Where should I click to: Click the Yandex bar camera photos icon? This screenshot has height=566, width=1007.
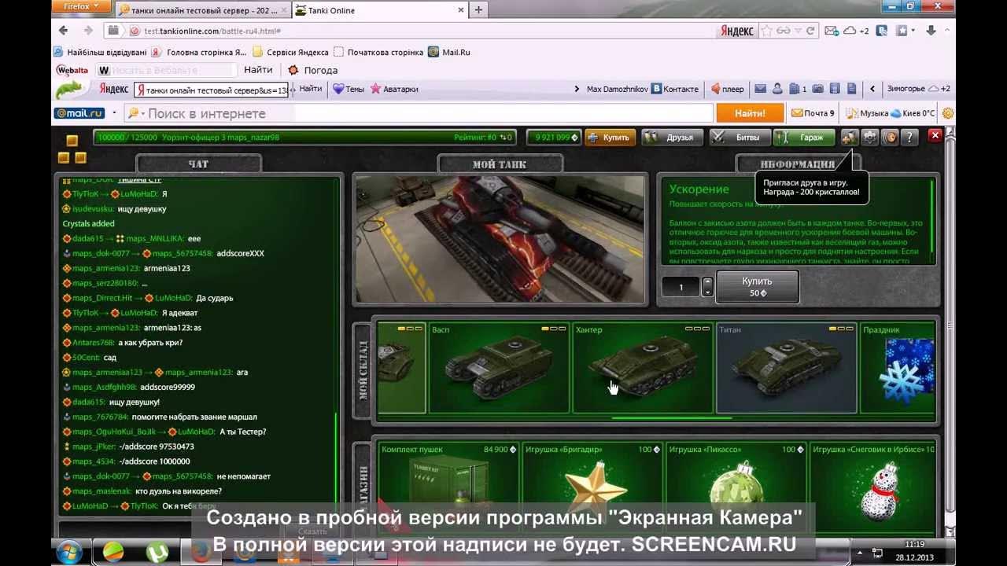click(817, 89)
